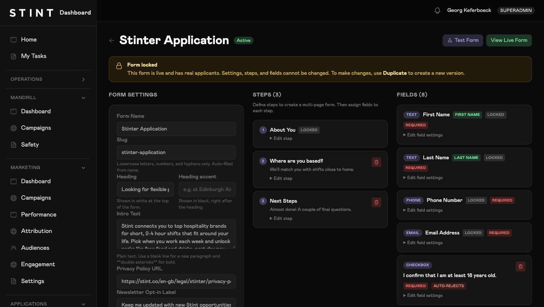
Task: Click the My Tasks document icon
Action: [13, 56]
